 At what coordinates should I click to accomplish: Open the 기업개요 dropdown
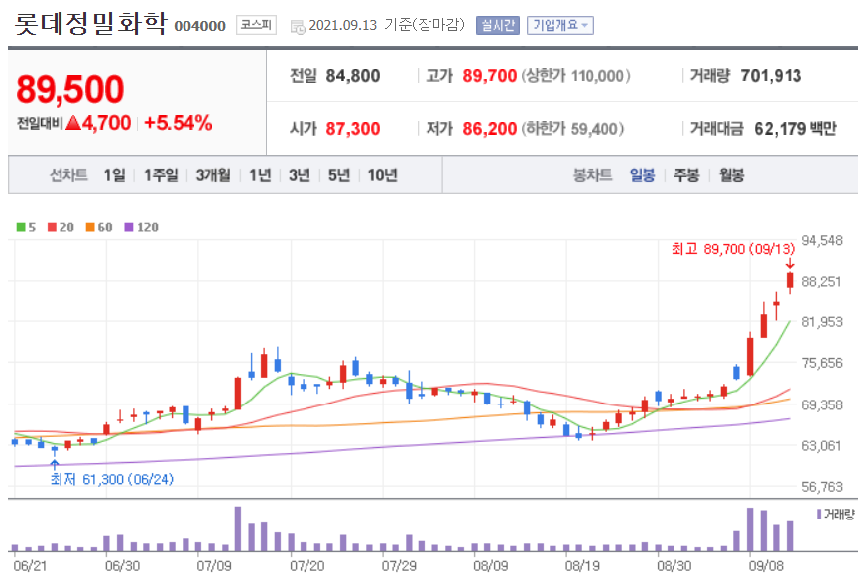coord(559,25)
